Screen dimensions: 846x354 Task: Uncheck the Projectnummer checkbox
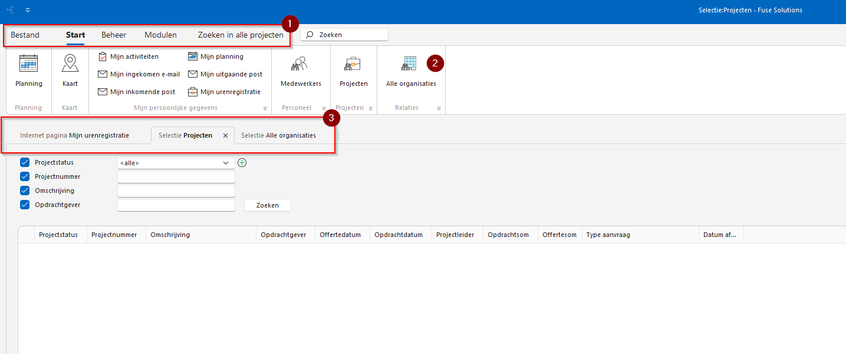25,176
